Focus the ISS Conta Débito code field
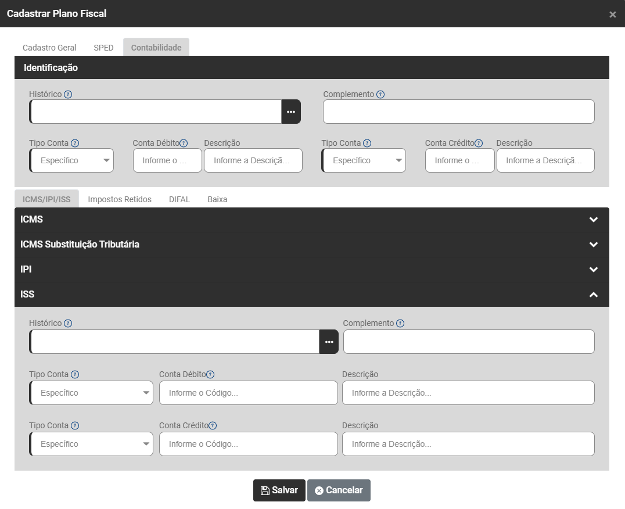The image size is (625, 509). tap(248, 393)
